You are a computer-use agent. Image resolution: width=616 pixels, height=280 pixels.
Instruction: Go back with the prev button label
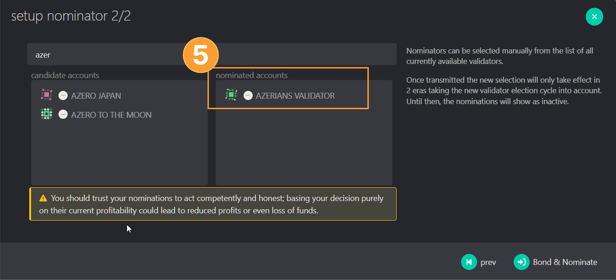pyautogui.click(x=488, y=262)
